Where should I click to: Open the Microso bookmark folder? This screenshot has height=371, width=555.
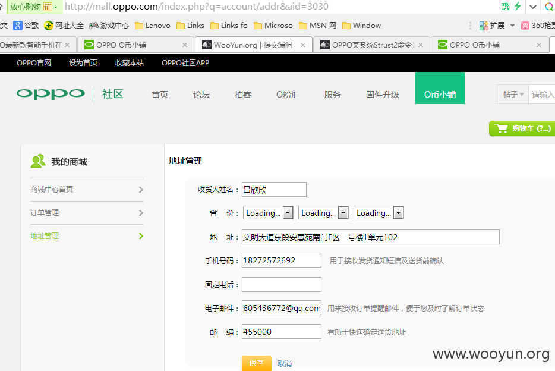[x=273, y=26]
